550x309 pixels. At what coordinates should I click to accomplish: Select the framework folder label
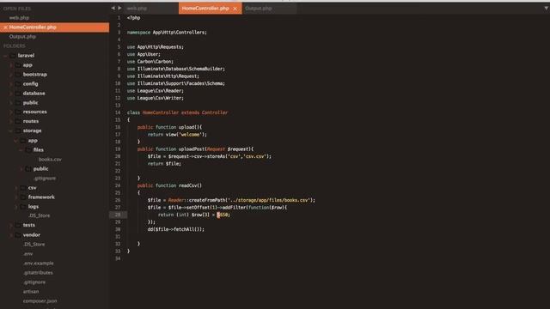41,197
